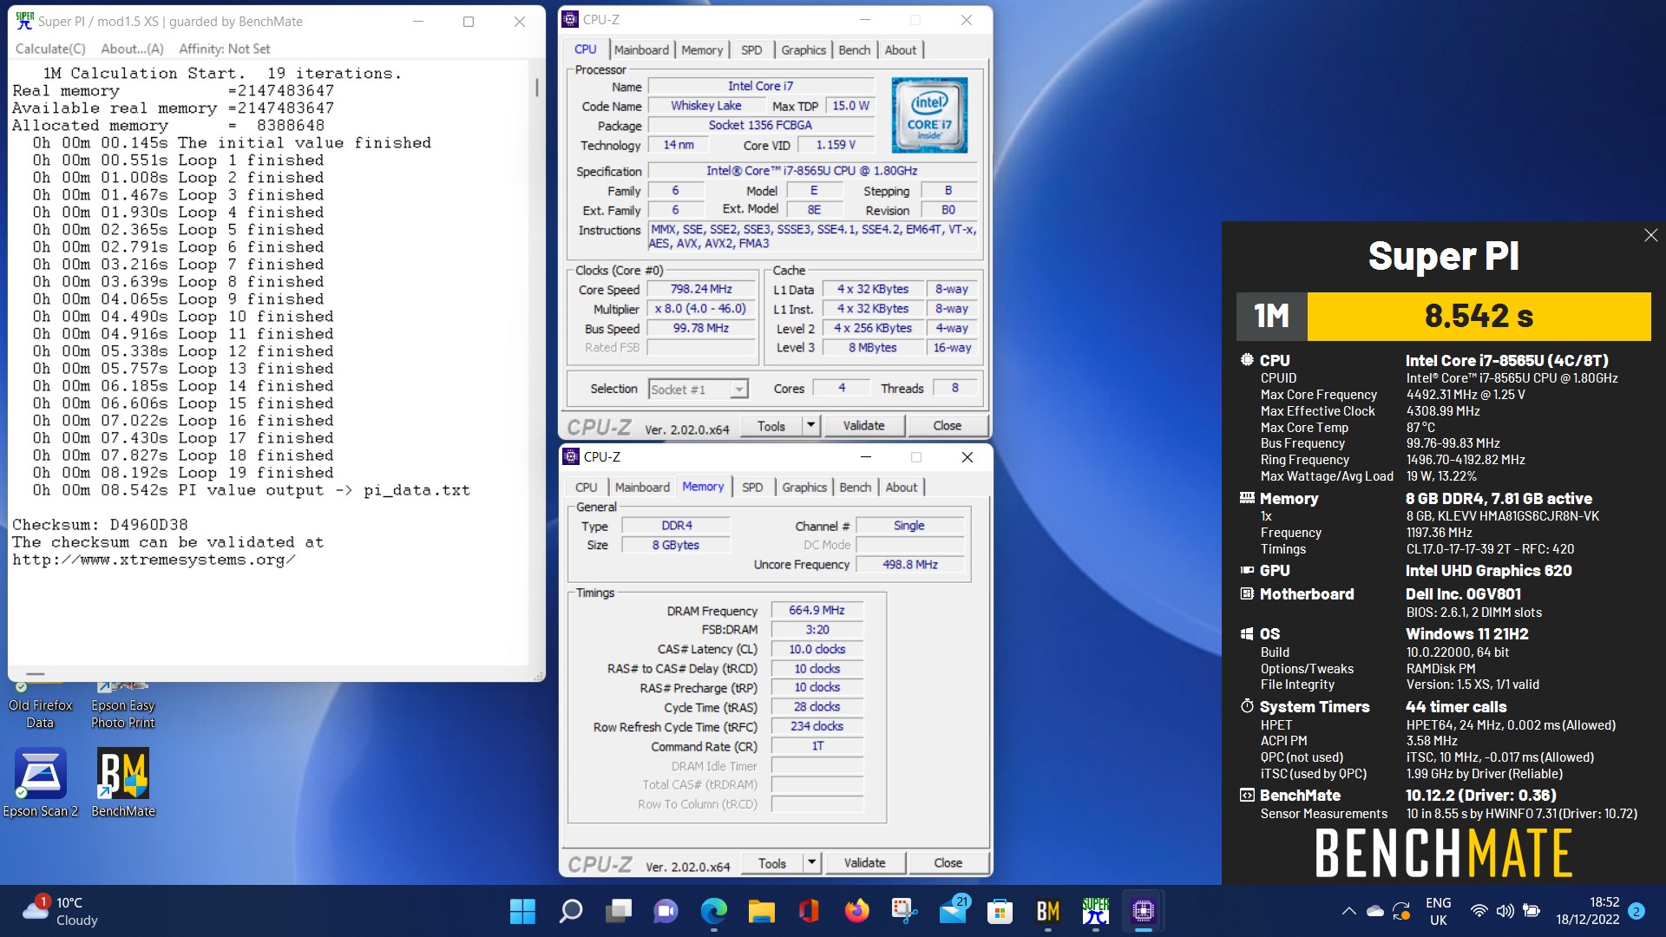
Task: Click the 1M 8.542 s result banner
Action: (x=1444, y=316)
